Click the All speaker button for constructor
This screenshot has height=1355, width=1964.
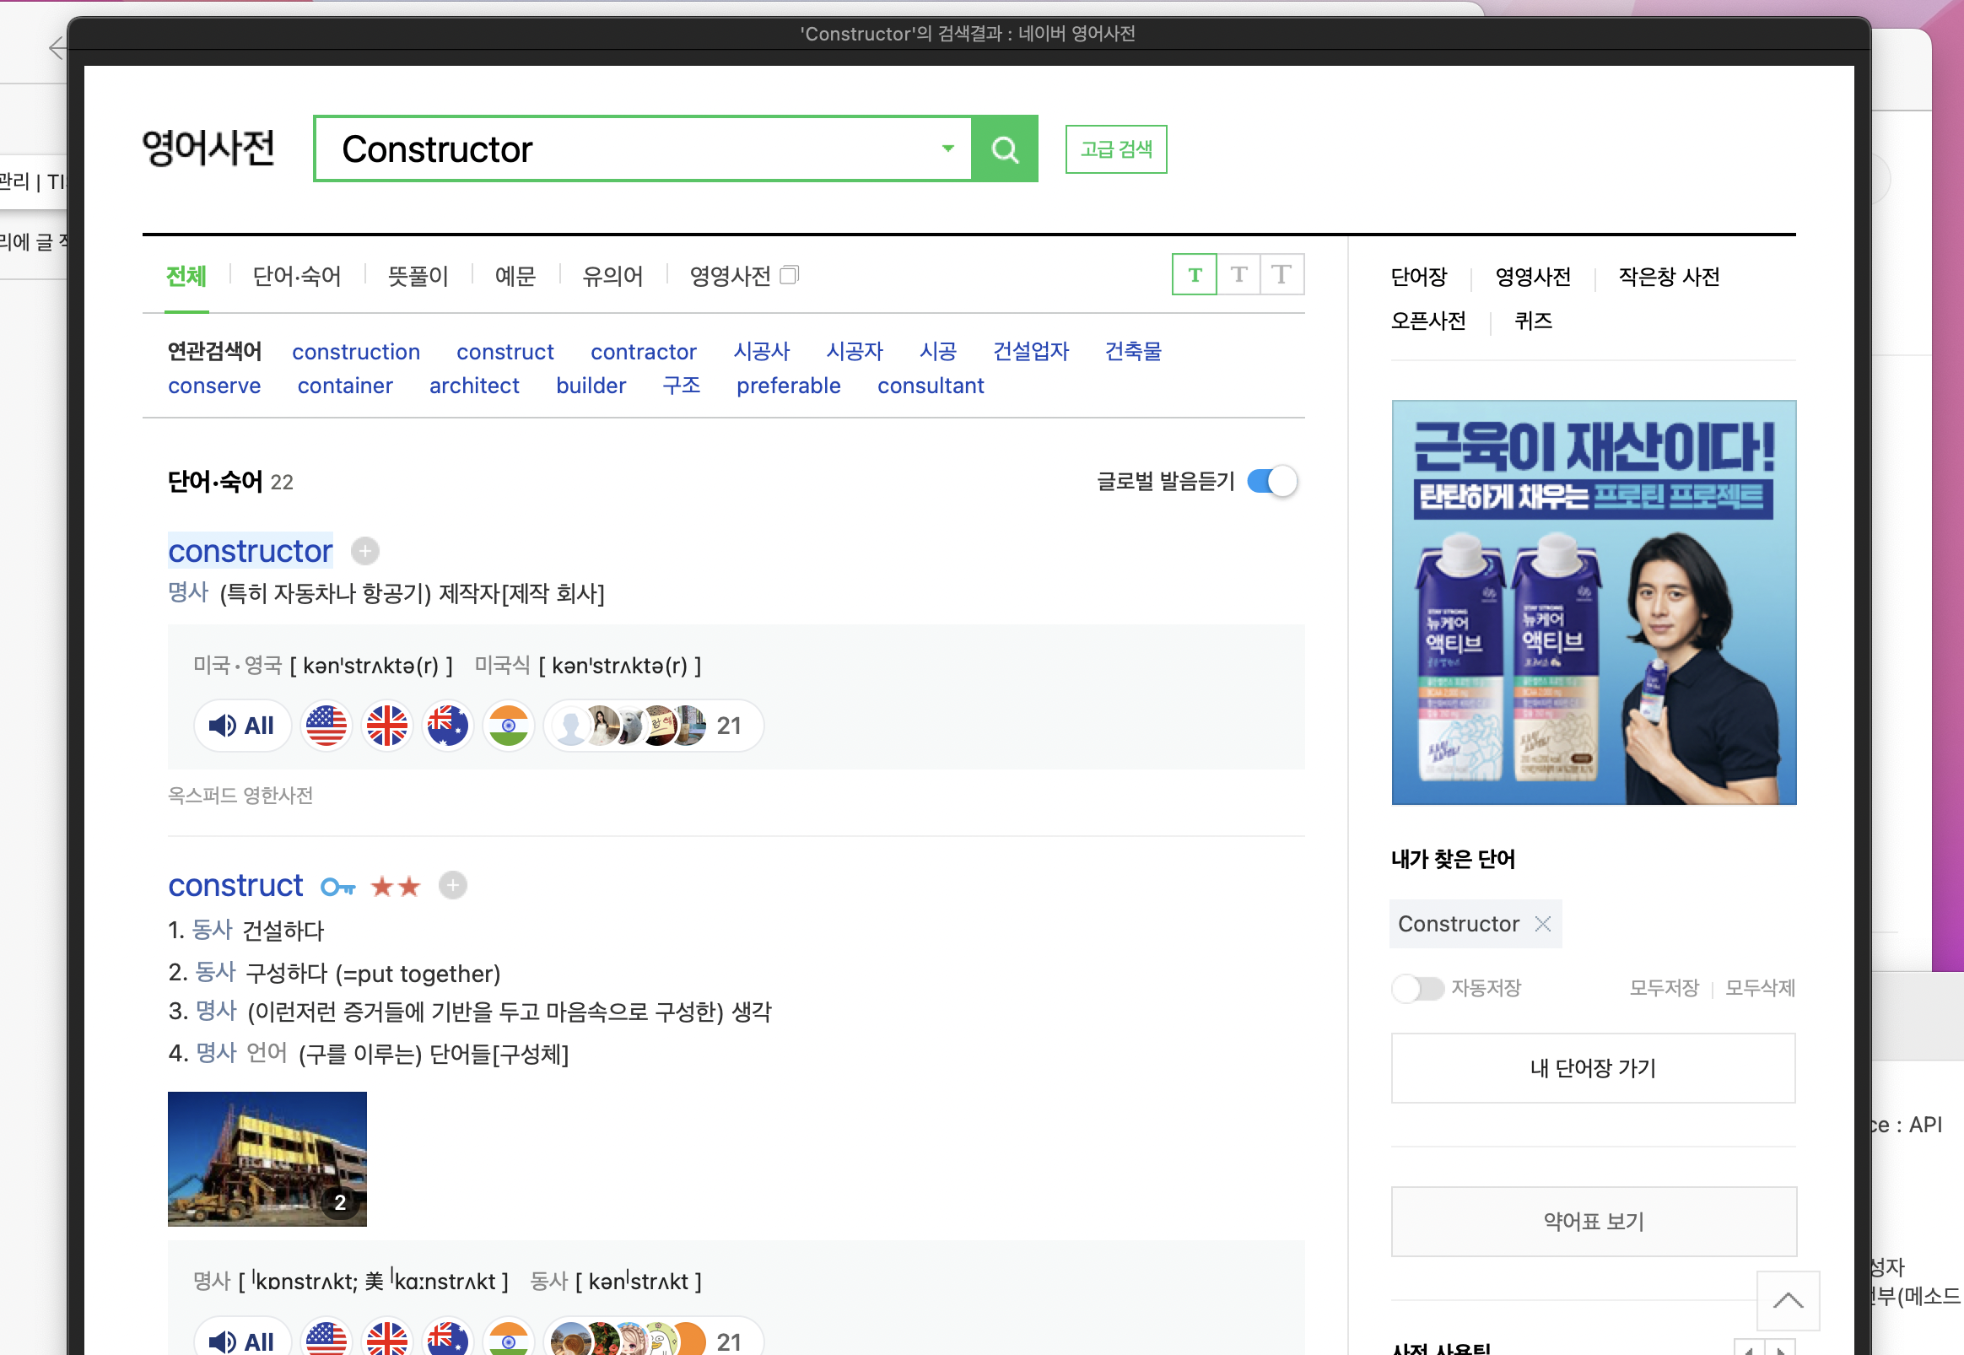click(242, 726)
